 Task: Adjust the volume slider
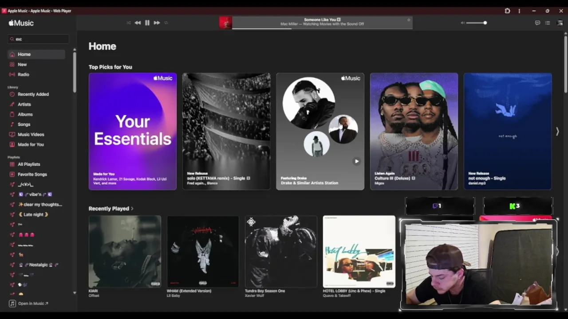coord(477,23)
